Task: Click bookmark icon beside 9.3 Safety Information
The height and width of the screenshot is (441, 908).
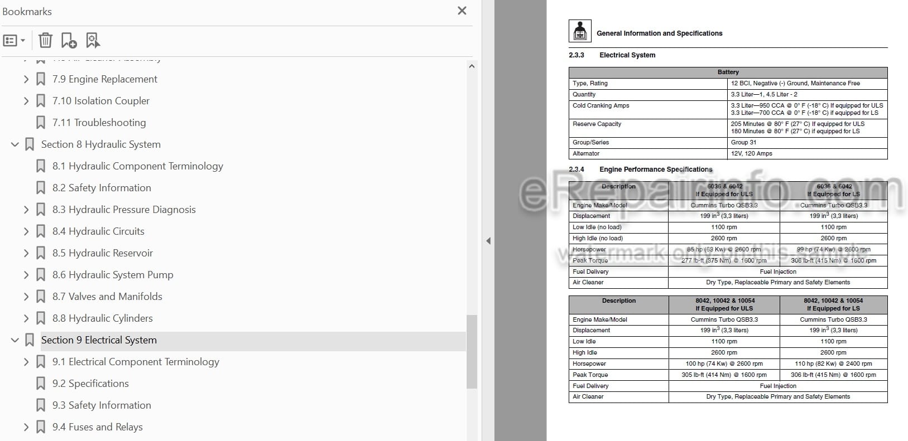Action: click(x=41, y=405)
